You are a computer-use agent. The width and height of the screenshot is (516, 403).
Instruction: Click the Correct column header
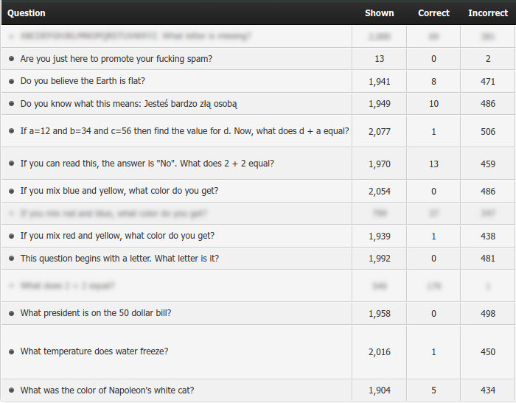click(x=433, y=13)
